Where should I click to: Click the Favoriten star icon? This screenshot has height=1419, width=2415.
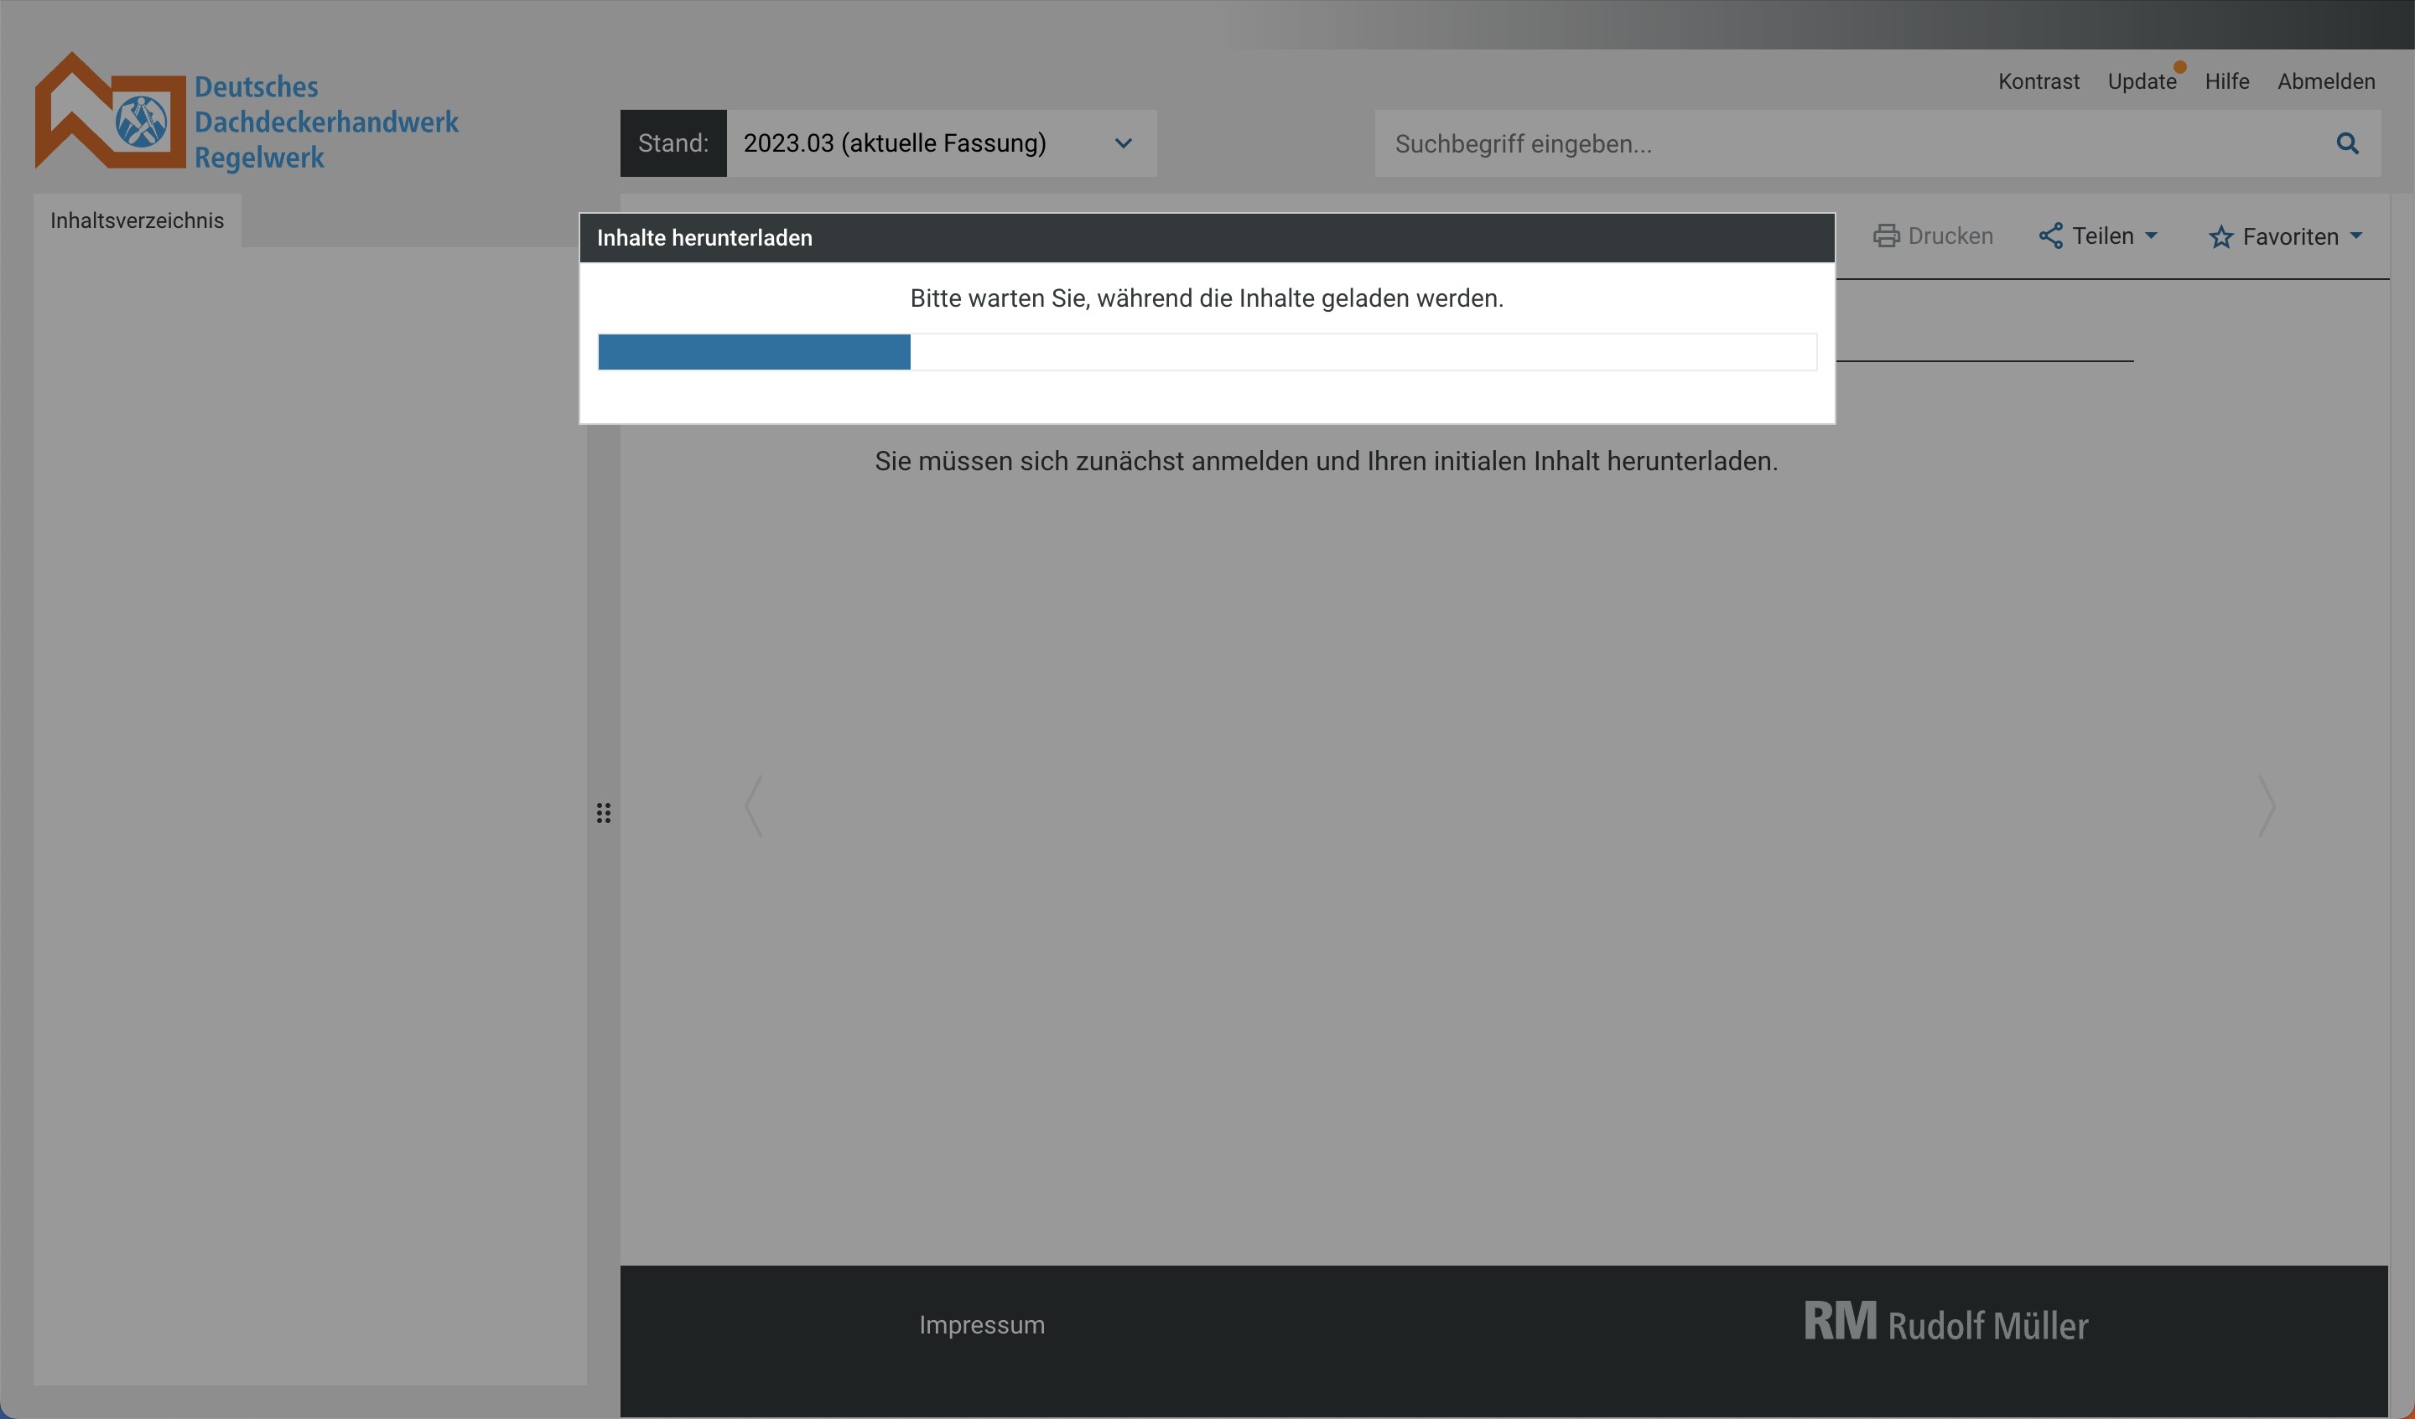tap(2220, 238)
